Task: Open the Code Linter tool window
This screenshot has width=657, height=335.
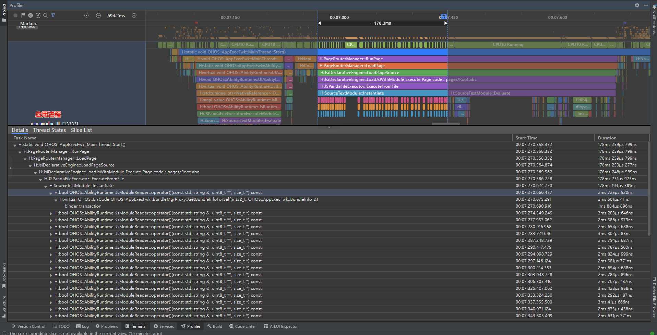Action: (242, 326)
